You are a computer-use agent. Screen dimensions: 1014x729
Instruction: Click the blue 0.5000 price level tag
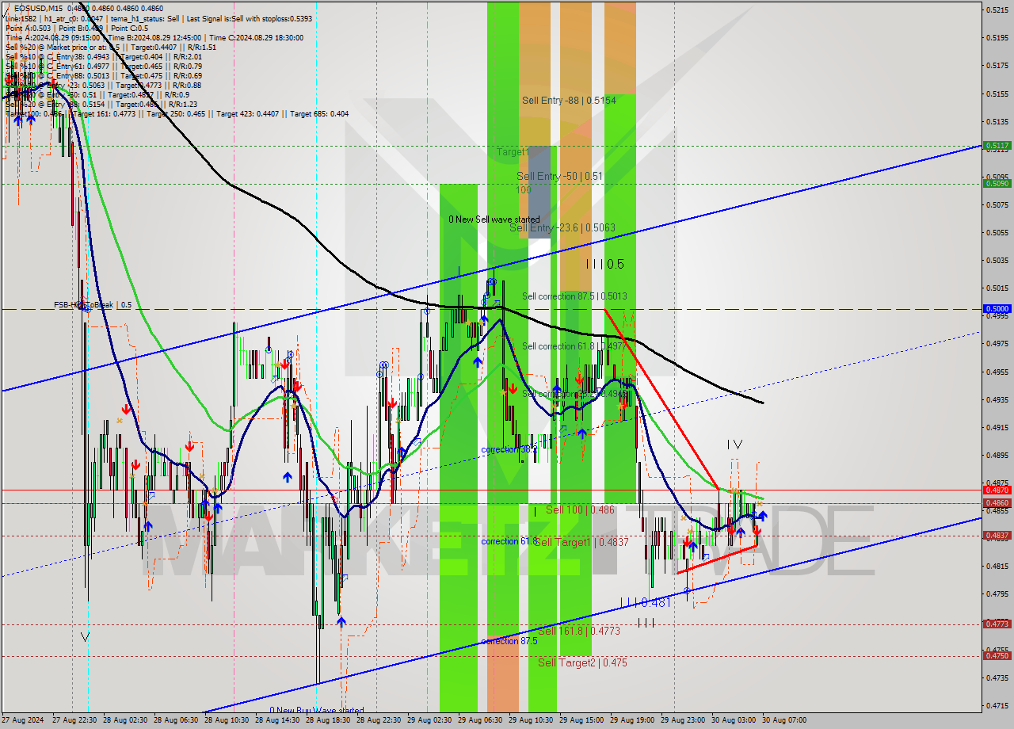point(997,309)
